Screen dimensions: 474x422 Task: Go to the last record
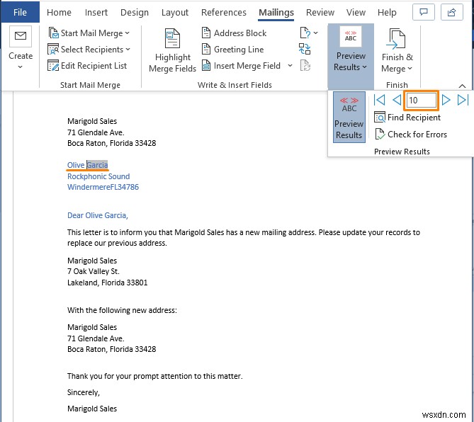[463, 100]
